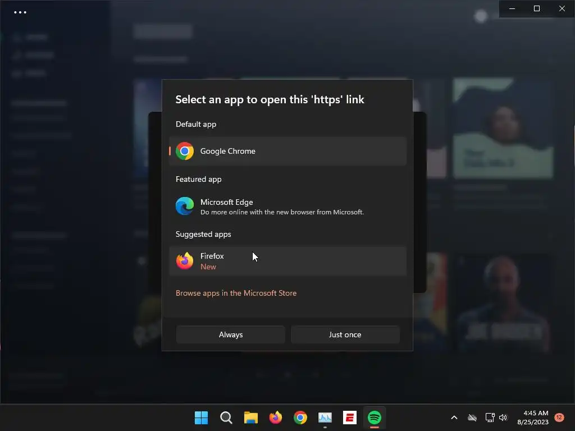
Task: Open network settings tray icon
Action: pyautogui.click(x=490, y=418)
